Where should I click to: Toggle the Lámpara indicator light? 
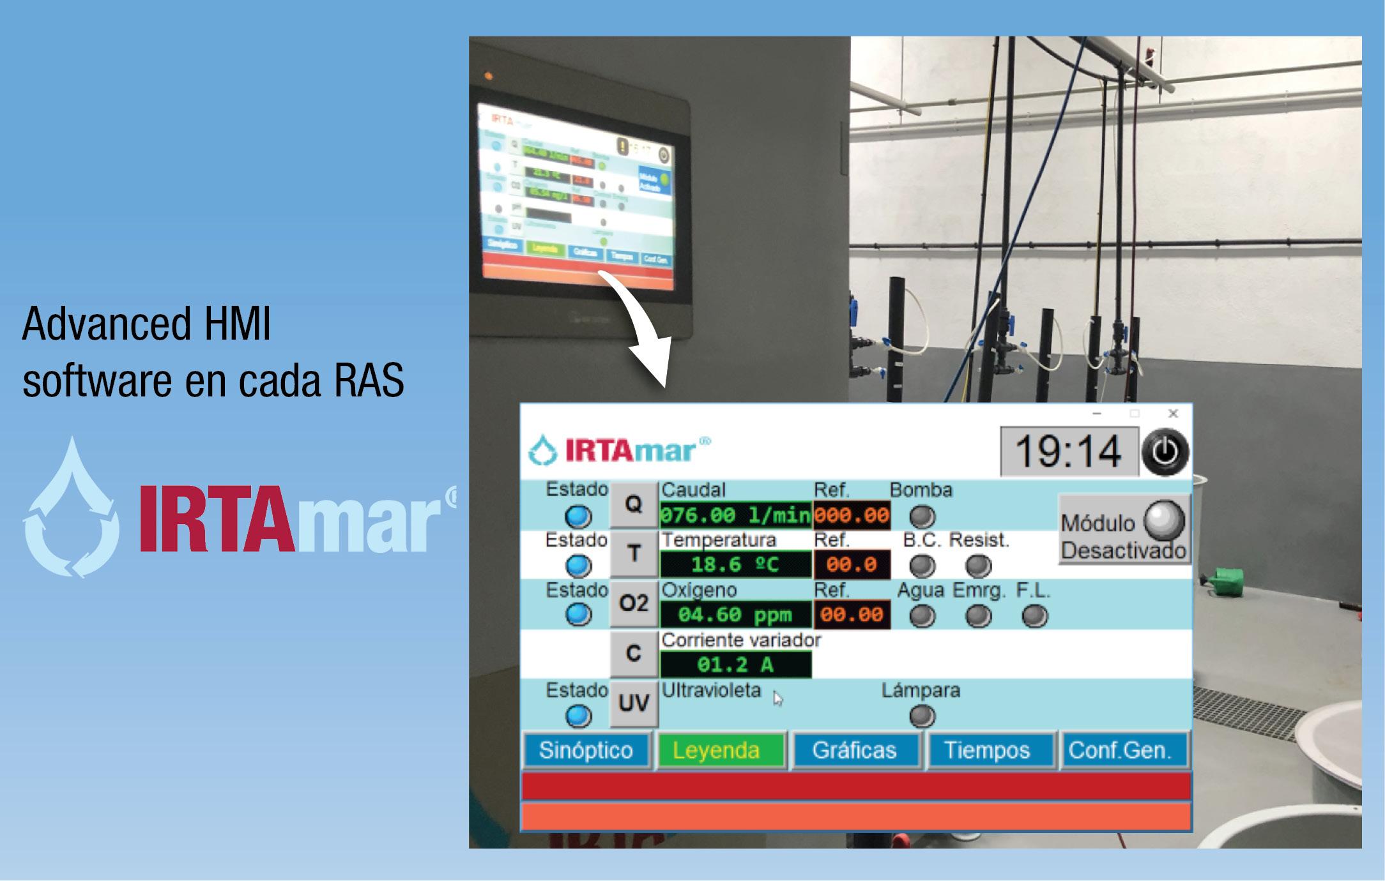click(922, 716)
